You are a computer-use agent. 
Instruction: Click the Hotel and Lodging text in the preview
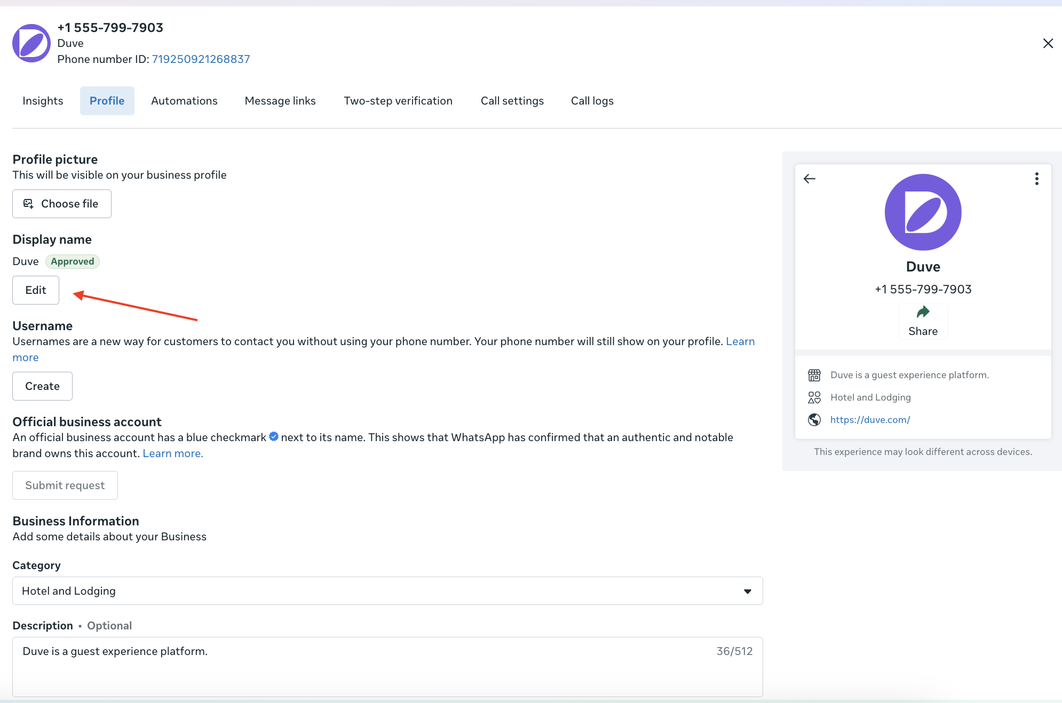(x=871, y=397)
